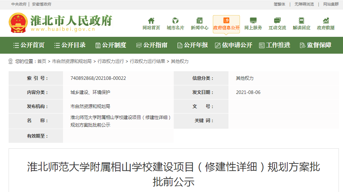Click the list icon beside 公开目录
The height and width of the screenshot is (192, 343).
[57, 45]
